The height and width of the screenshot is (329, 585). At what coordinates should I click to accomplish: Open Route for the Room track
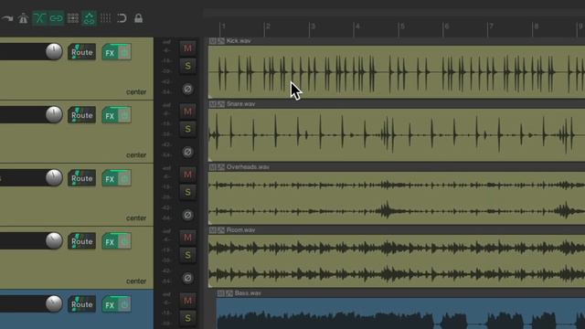click(x=81, y=241)
